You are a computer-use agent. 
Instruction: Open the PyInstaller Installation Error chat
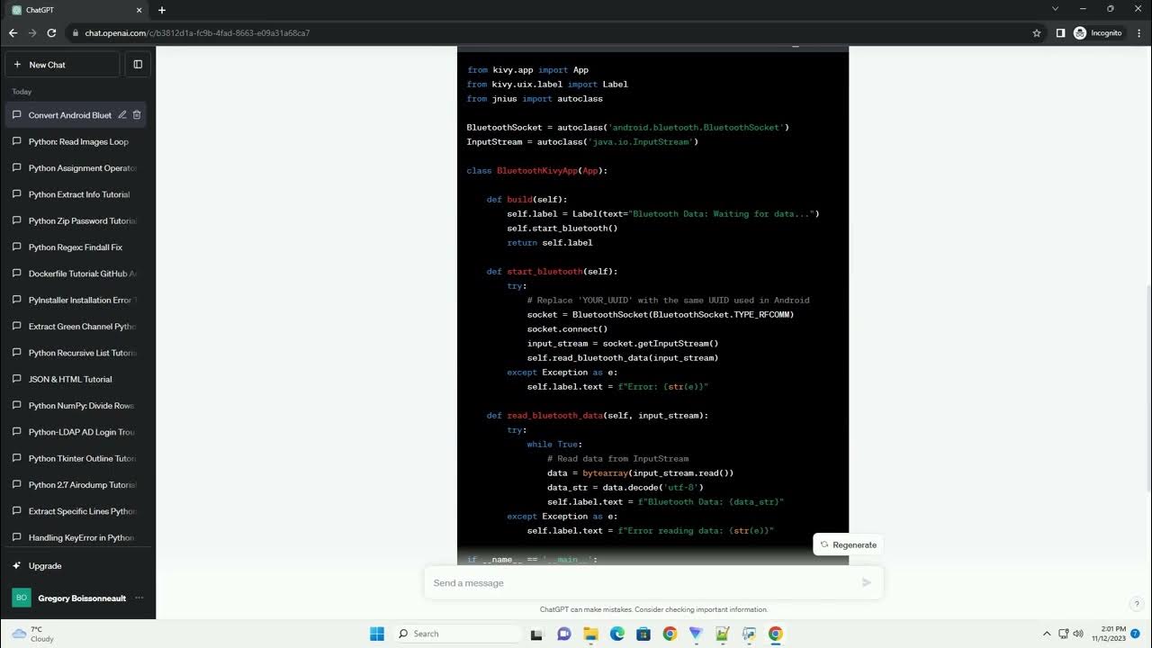pos(76,300)
